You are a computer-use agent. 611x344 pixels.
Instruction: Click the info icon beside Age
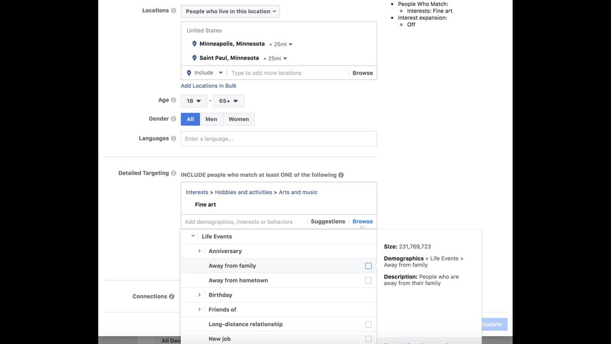pos(174,100)
